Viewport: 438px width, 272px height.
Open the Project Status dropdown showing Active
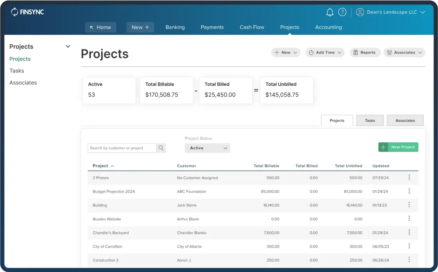207,148
